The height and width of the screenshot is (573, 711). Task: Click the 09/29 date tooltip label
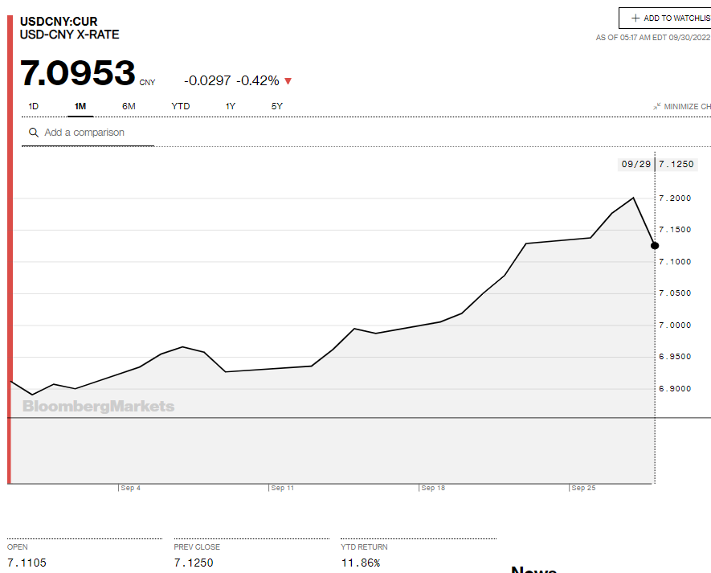pyautogui.click(x=635, y=164)
